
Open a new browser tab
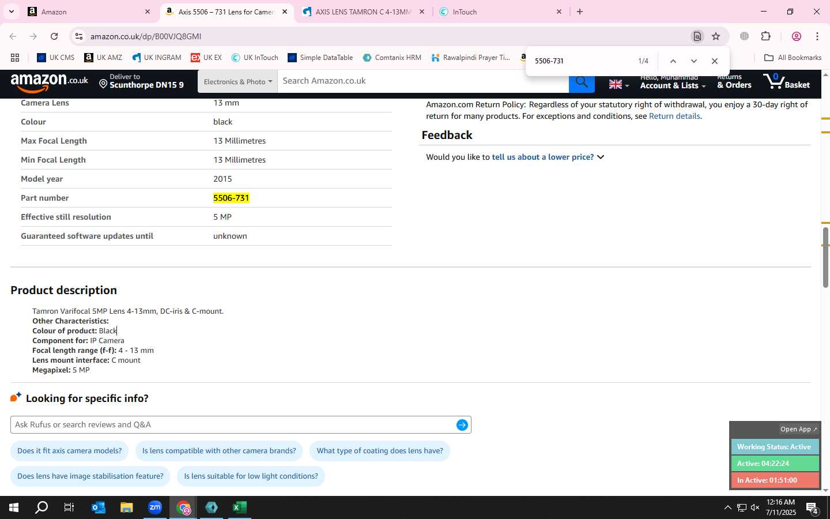pos(580,12)
